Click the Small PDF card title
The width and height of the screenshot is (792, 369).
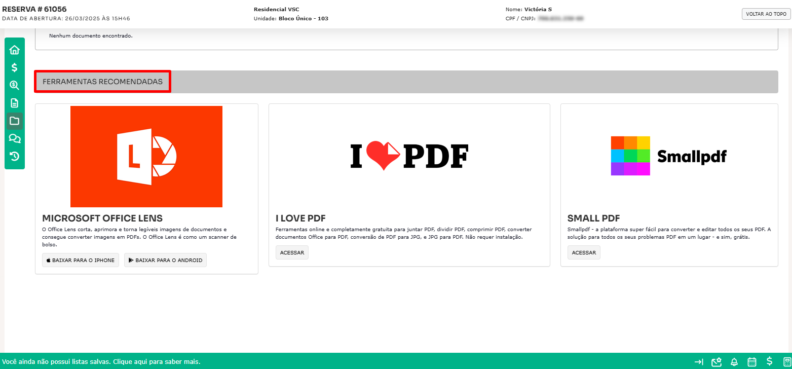(593, 218)
